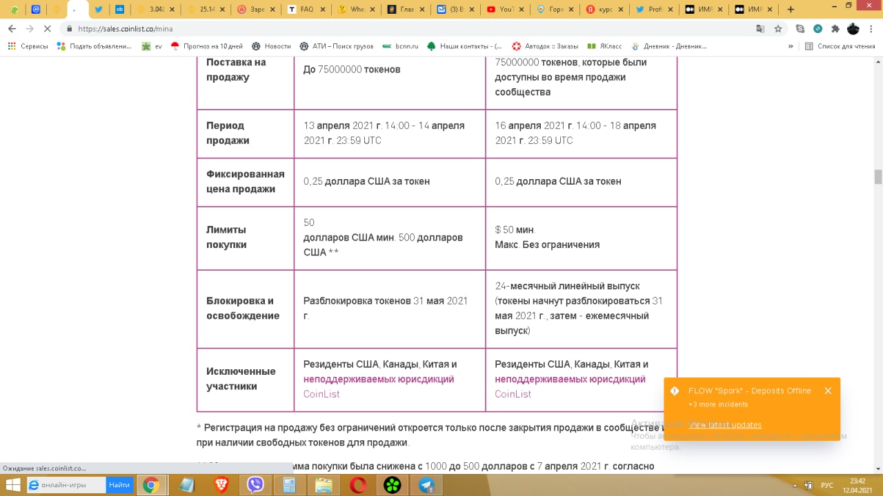This screenshot has height=496, width=883.
Task: Open Google Translate page icon
Action: pos(760,29)
